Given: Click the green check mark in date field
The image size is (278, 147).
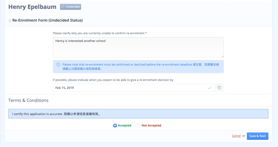Looking at the screenshot, I should tap(210, 88).
